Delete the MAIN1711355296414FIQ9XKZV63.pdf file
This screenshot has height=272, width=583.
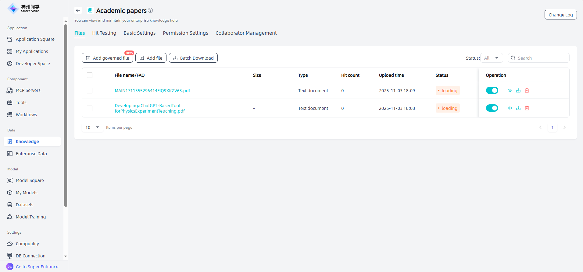(527, 90)
